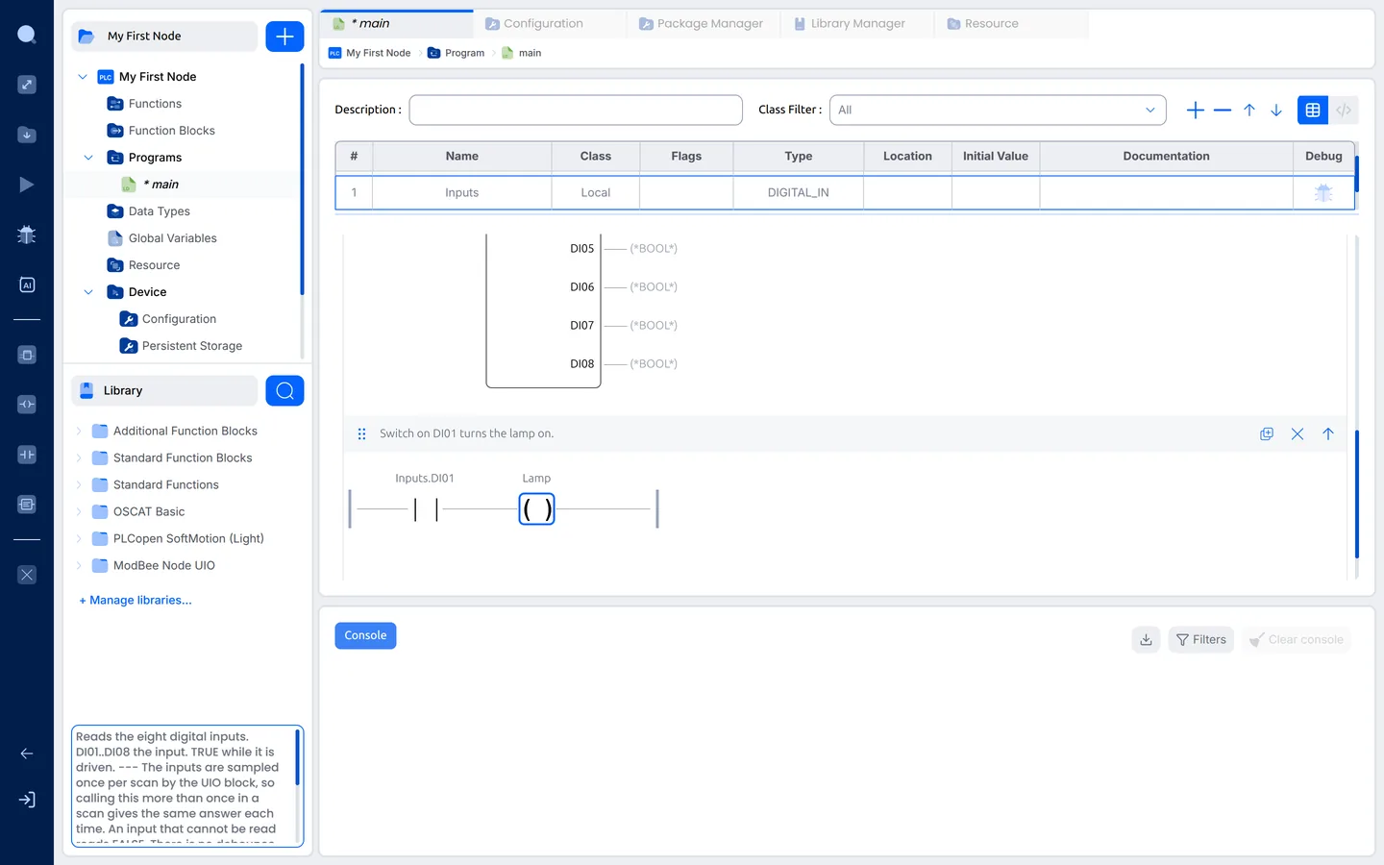Select the coil element icon in sidebar
This screenshot has width=1384, height=865.
(x=27, y=405)
